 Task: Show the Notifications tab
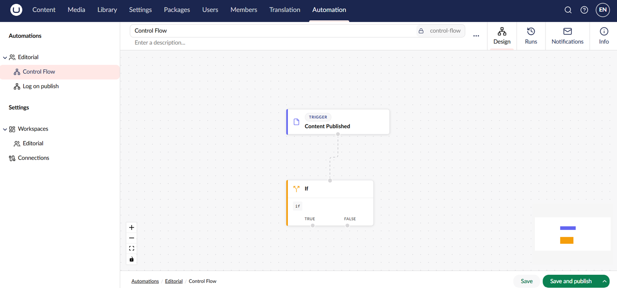click(567, 36)
